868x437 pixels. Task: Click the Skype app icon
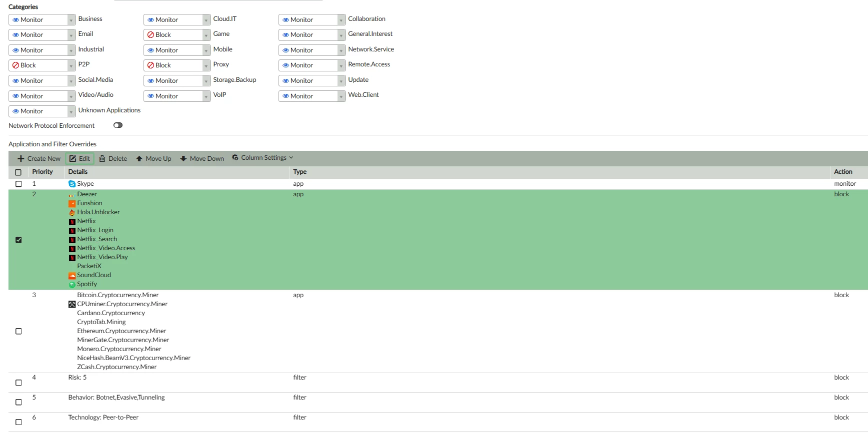point(72,184)
